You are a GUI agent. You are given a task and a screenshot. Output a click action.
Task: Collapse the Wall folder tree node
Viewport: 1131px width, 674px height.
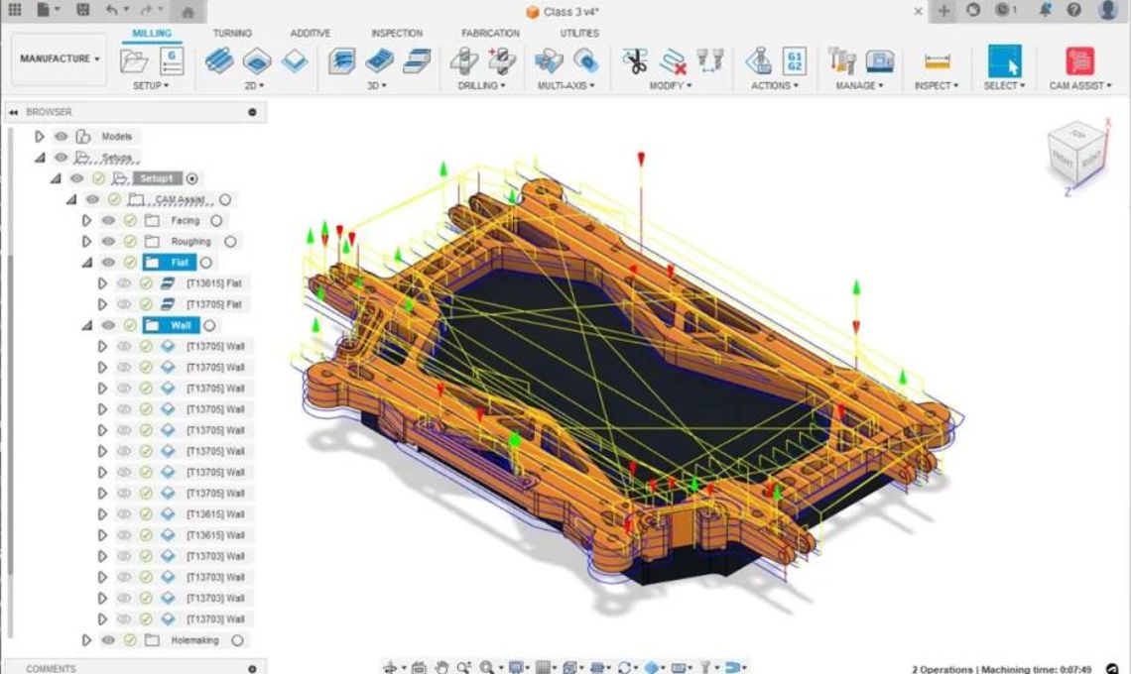[87, 325]
